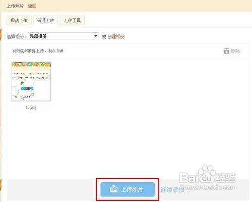Switch to the 极速上传 tab
The height and width of the screenshot is (202, 252).
pos(19,20)
